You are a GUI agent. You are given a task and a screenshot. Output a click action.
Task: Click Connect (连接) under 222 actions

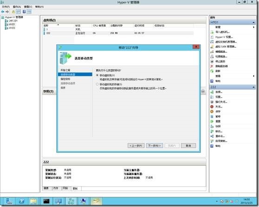(219, 92)
